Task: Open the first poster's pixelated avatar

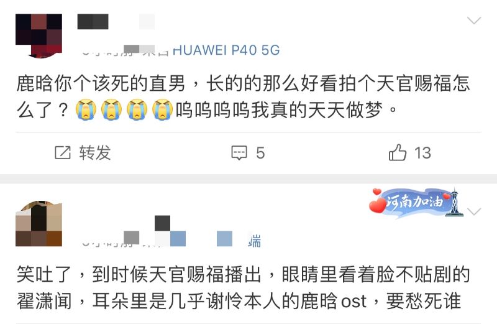Action: (x=39, y=36)
